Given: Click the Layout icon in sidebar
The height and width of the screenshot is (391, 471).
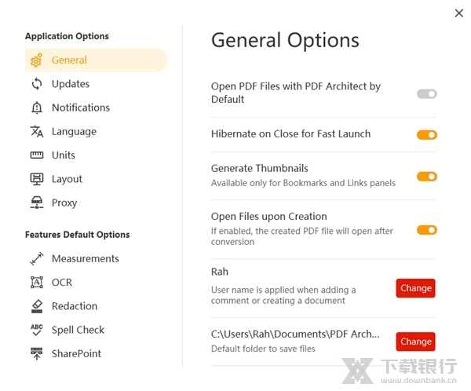Looking at the screenshot, I should [37, 179].
